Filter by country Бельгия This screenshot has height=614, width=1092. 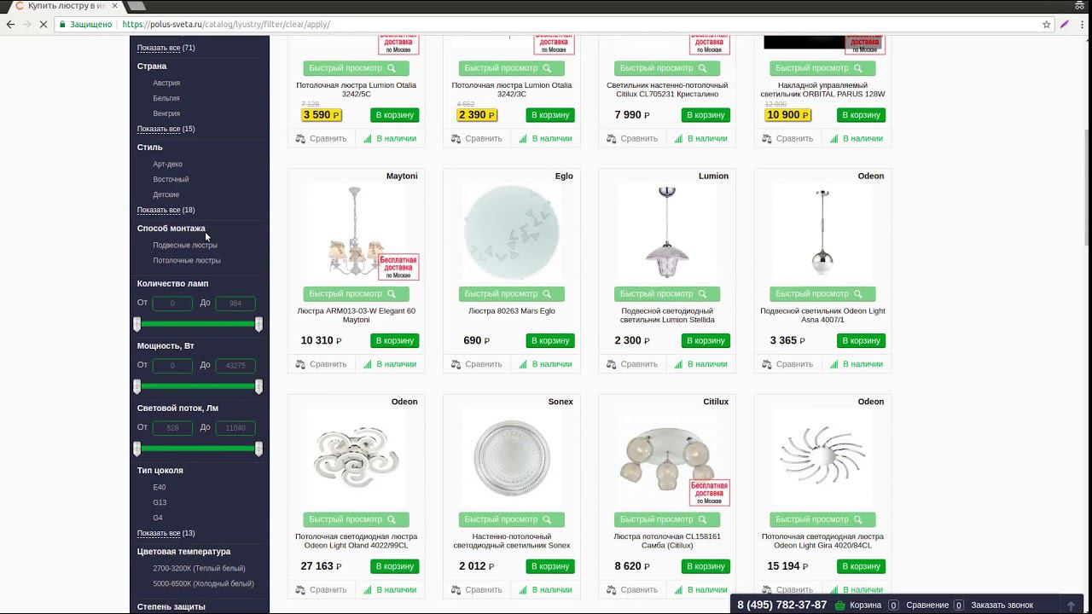tap(166, 98)
